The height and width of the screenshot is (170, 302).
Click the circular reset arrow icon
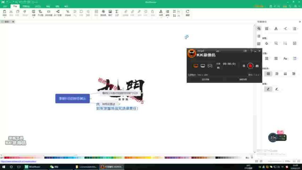pyautogui.click(x=188, y=12)
